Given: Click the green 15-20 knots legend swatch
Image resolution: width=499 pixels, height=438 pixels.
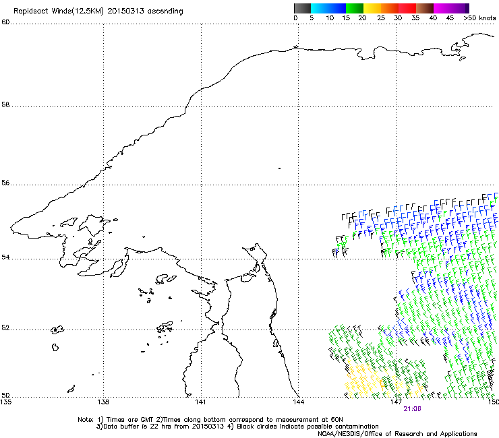Looking at the screenshot, I should tap(355, 8).
